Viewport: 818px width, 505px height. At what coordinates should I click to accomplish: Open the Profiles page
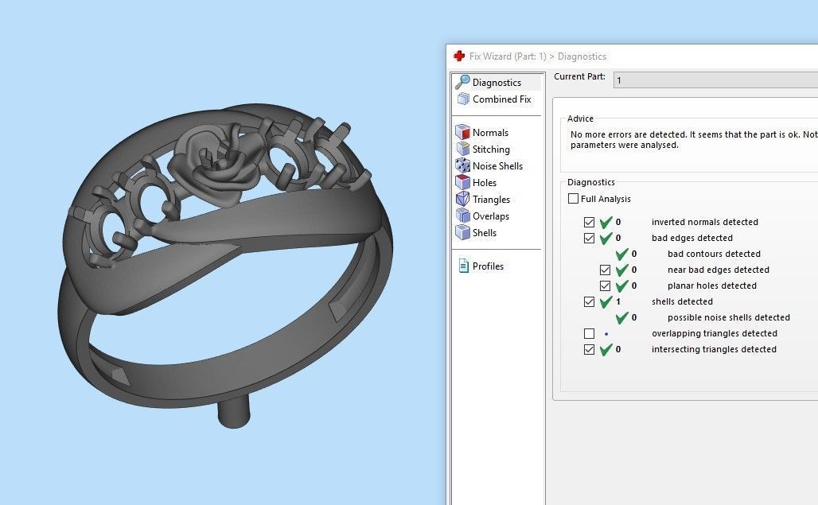pos(489,266)
